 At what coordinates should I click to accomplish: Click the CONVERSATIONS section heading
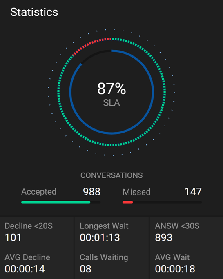(x=111, y=175)
